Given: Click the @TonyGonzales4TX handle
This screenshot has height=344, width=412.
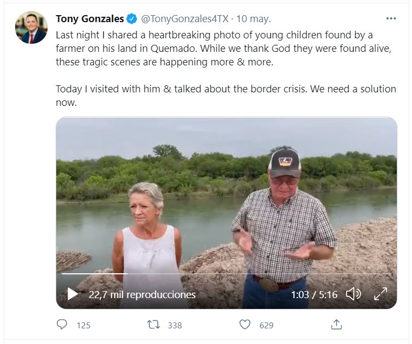Looking at the screenshot, I should coord(184,19).
